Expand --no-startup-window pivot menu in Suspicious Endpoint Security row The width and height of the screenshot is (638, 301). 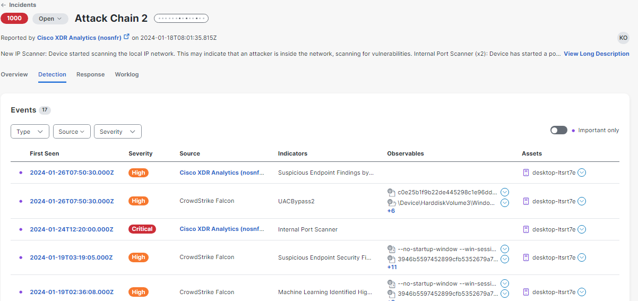coord(505,248)
